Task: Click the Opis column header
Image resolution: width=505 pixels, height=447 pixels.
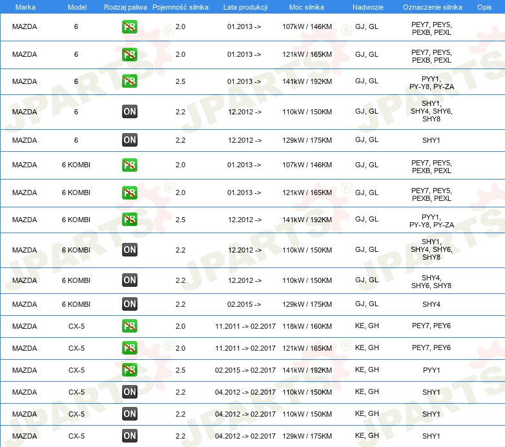Action: [x=484, y=6]
